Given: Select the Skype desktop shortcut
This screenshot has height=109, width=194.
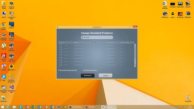Looking at the screenshot, I should 4,78.
